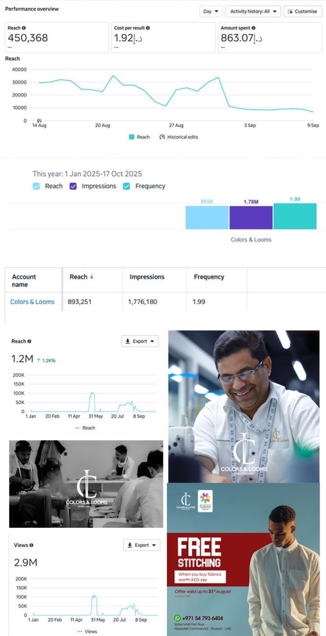Click info icon beside Cost per result
The height and width of the screenshot is (636, 326).
[x=148, y=28]
